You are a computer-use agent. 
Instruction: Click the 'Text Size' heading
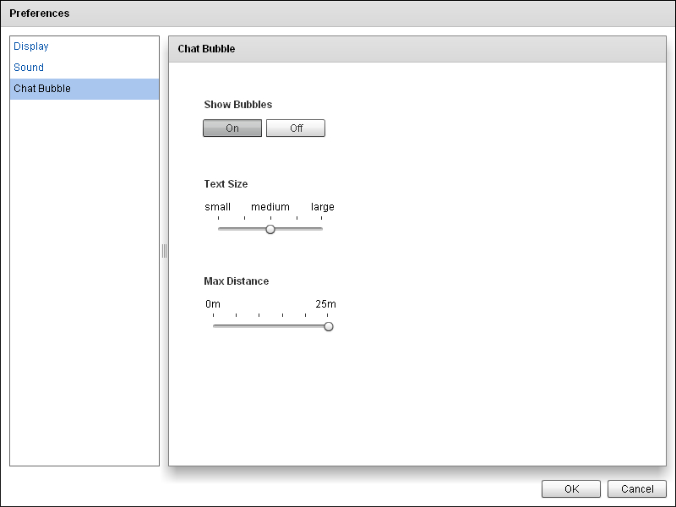[226, 184]
